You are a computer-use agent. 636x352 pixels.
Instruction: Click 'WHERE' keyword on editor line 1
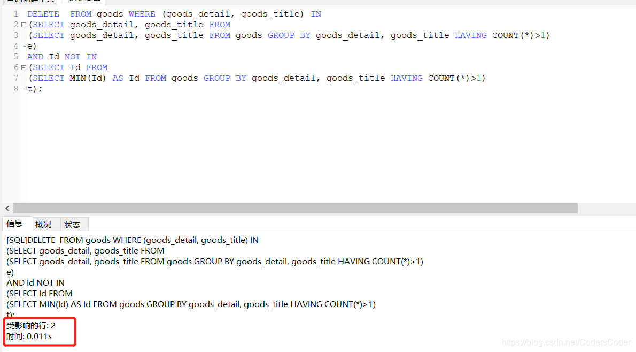(142, 14)
